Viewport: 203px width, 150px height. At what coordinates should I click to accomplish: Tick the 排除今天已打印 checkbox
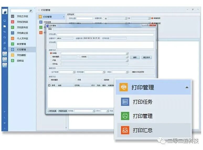pyautogui.click(x=131, y=72)
